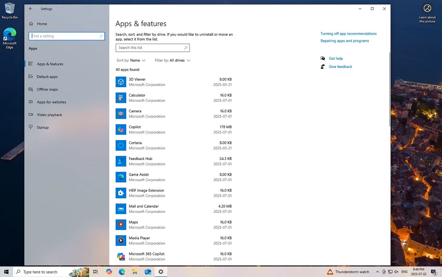
Task: Click the Settings gear on taskbar
Action: (x=161, y=272)
